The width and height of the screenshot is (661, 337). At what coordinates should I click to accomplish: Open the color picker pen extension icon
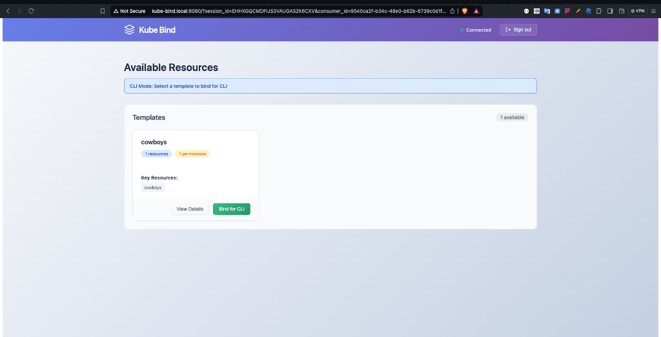tap(578, 11)
